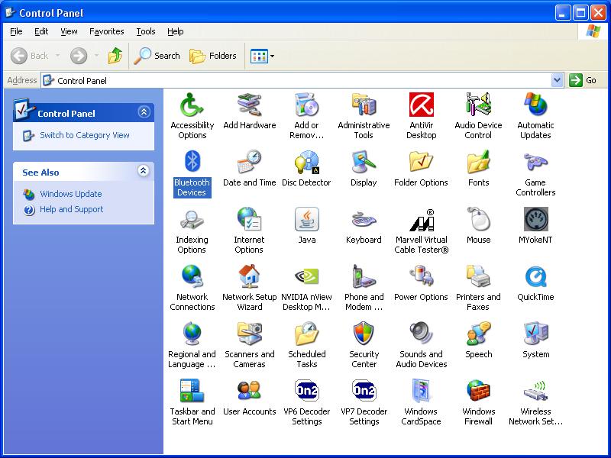
Task: Open Phone and Modem options icon
Action: coord(364,276)
